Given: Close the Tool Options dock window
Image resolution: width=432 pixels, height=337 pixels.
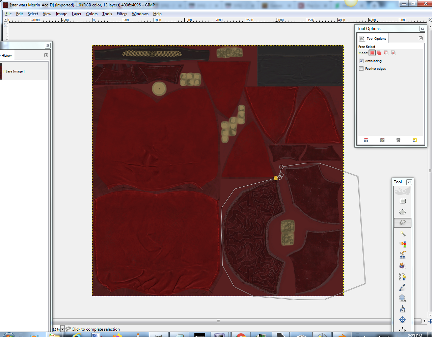Looking at the screenshot, I should click(422, 29).
